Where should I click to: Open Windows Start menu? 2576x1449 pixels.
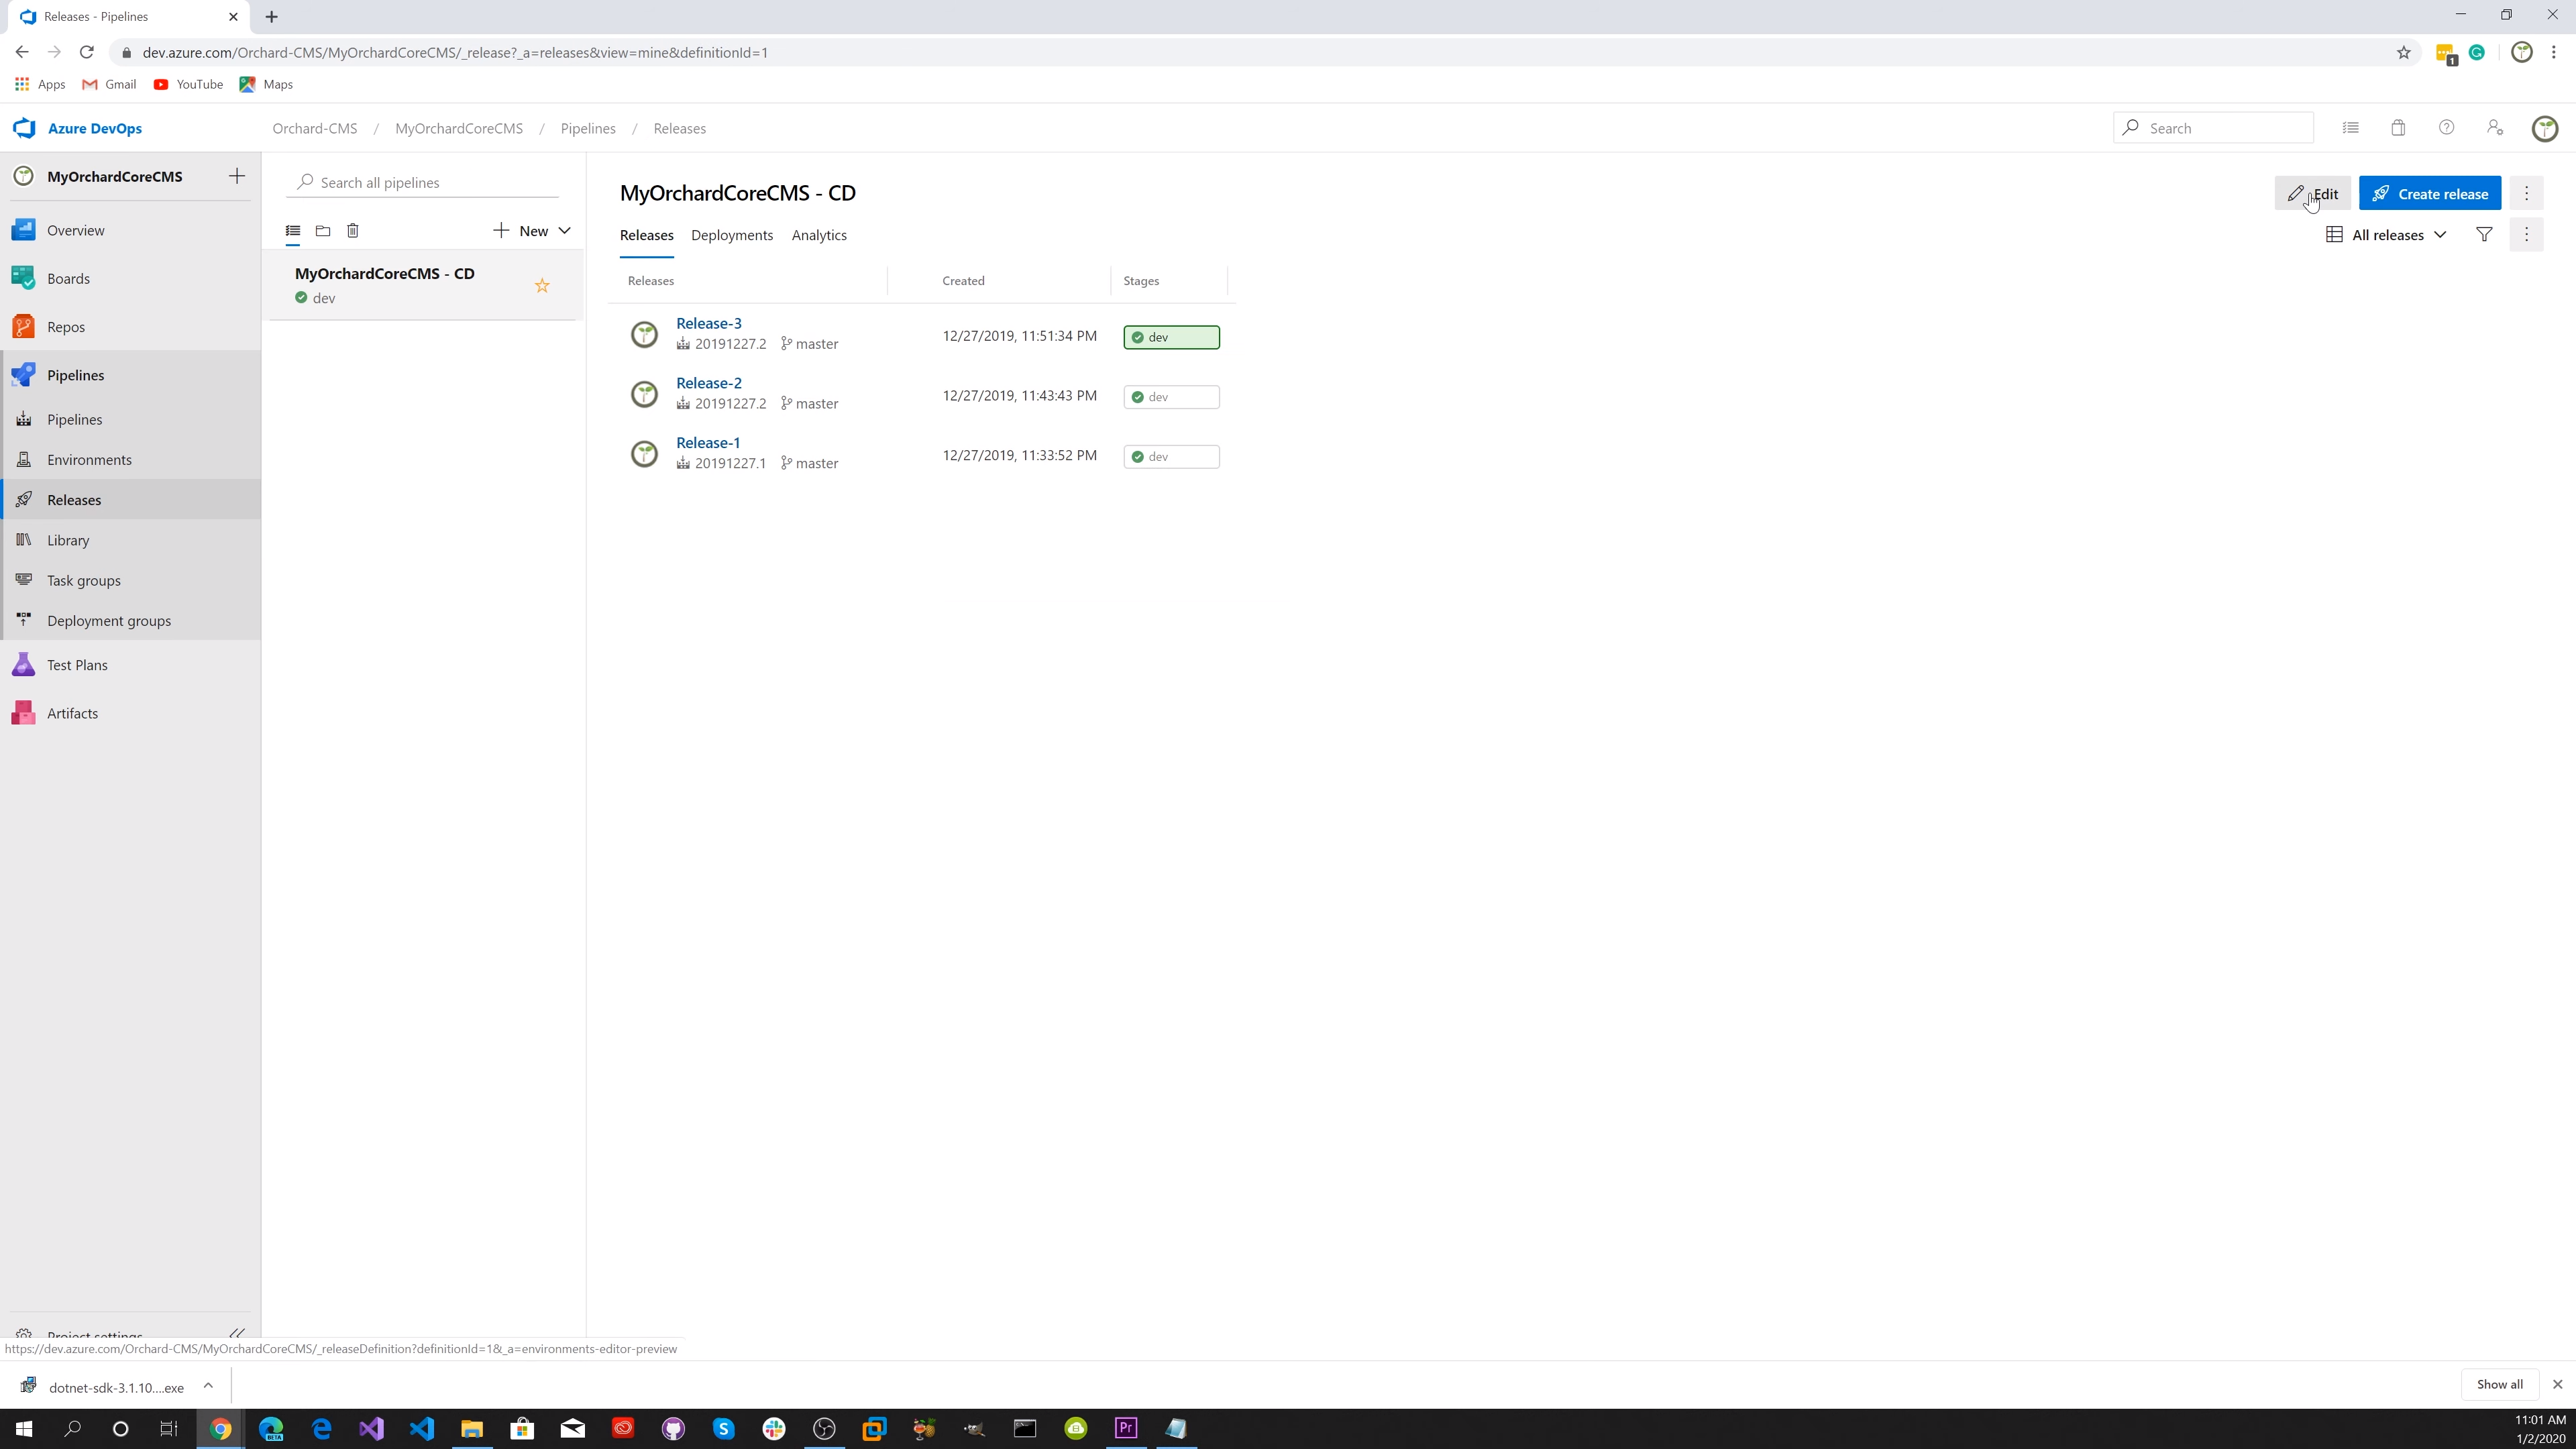pos(23,1429)
